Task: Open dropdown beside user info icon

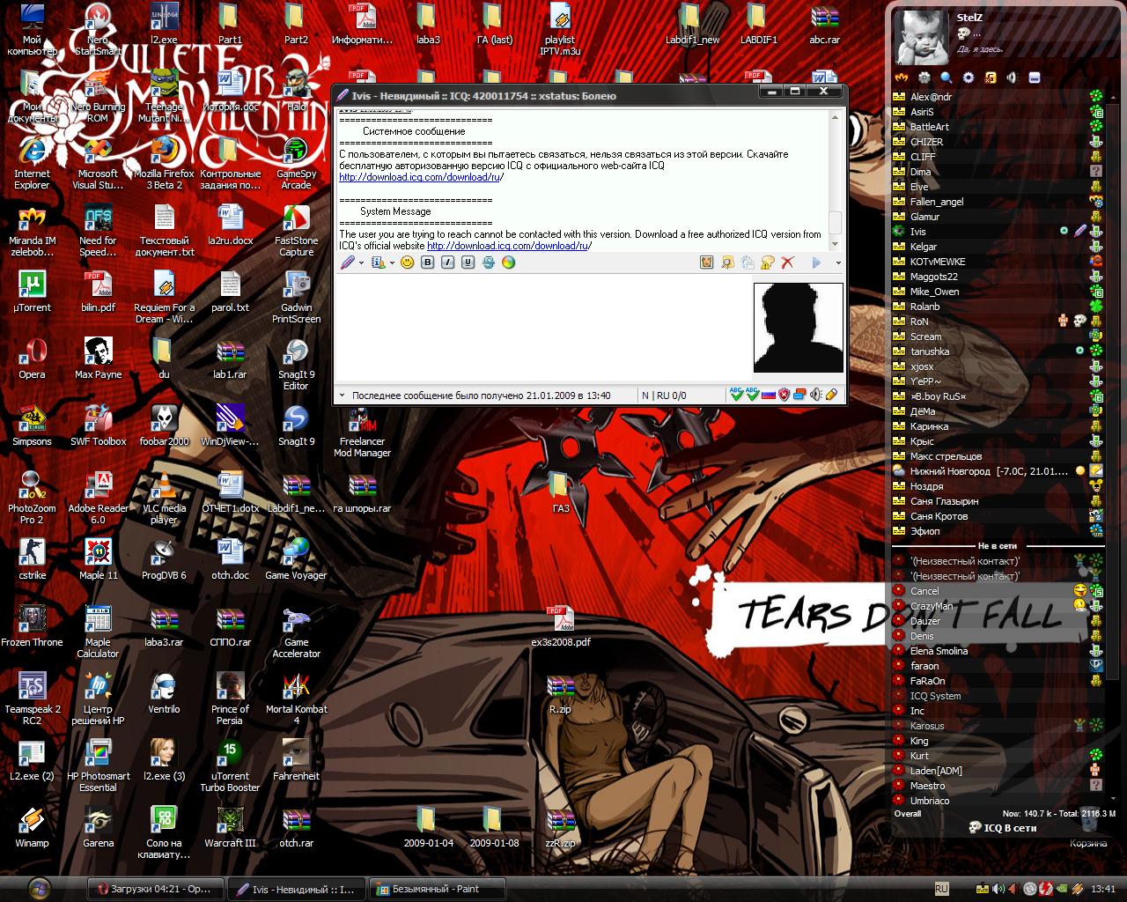Action: [x=392, y=262]
